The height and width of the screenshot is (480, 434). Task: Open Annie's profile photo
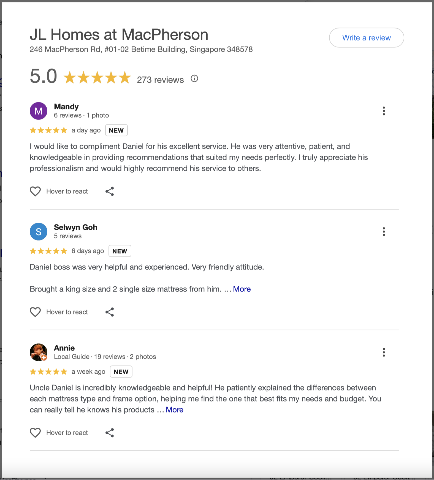[39, 352]
